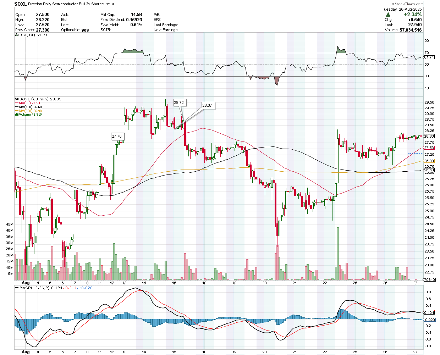Click the RSI(14) 61.71 indicator legend

[x=31, y=35]
